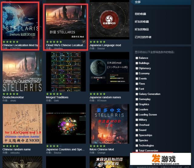Enable the Font filter checkbox

(137, 89)
